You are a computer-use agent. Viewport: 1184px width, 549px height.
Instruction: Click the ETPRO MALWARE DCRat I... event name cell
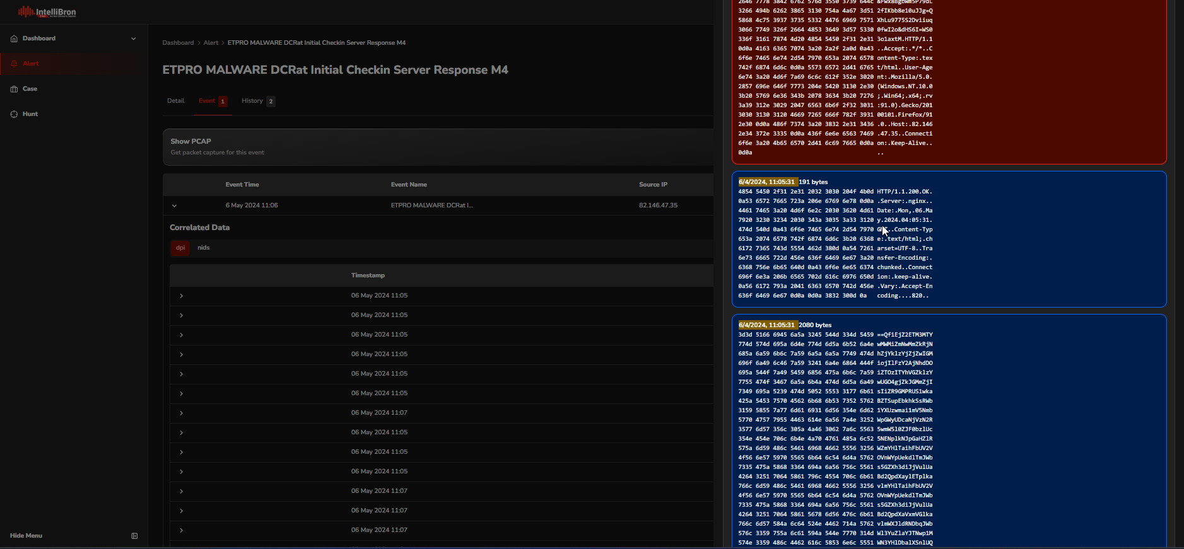tap(431, 205)
